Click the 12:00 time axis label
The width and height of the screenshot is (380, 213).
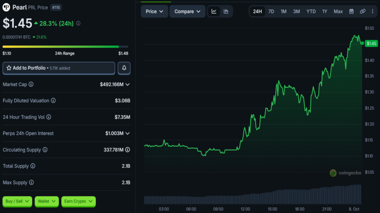coord(245,209)
